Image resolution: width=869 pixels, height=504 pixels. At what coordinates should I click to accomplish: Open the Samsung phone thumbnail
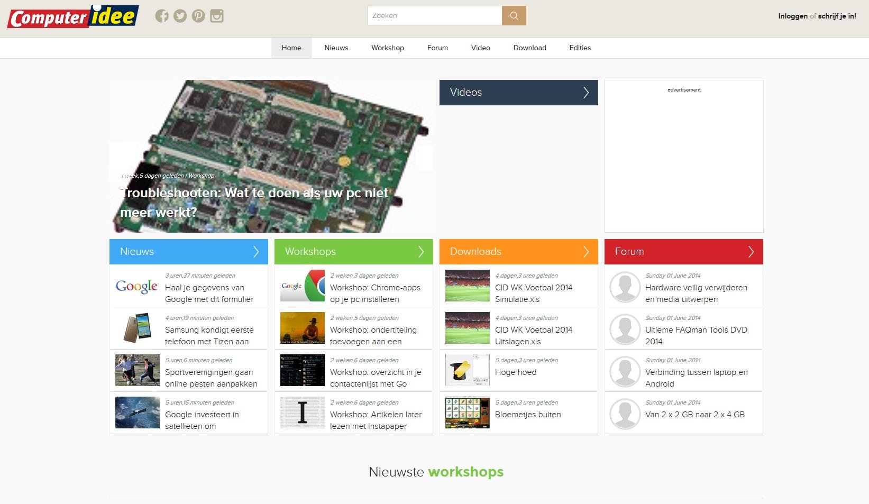point(138,328)
